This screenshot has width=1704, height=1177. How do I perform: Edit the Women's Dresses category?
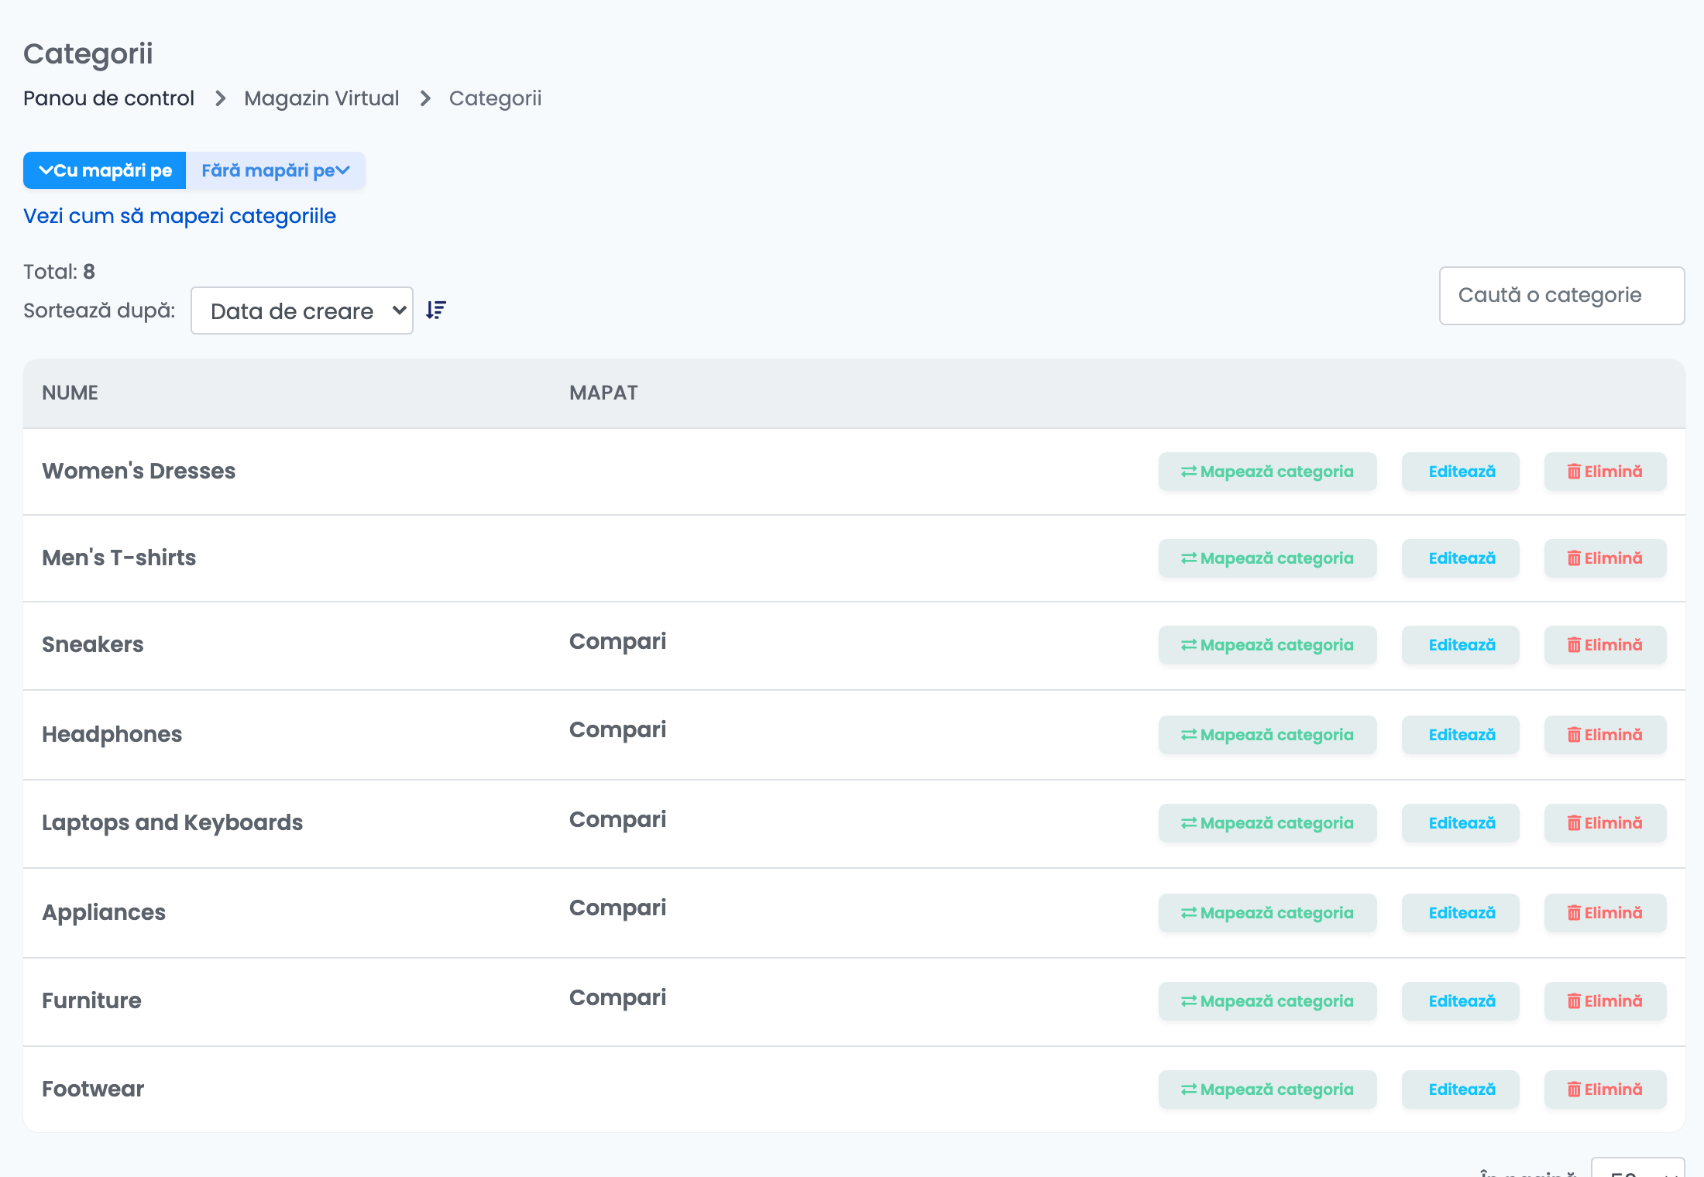point(1461,472)
